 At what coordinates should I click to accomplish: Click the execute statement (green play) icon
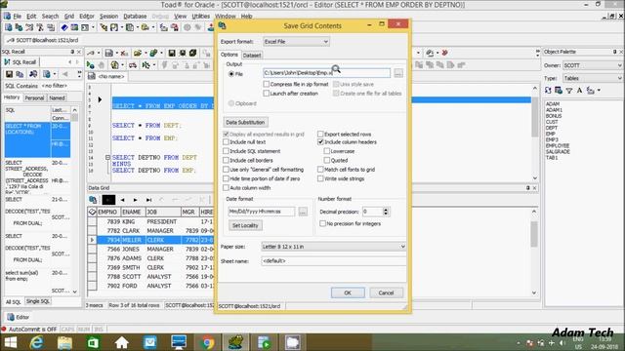point(91,65)
